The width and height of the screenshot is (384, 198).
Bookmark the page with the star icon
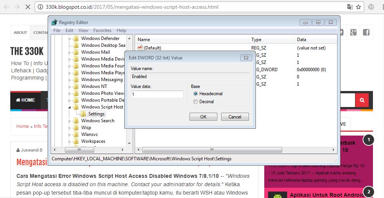pyautogui.click(x=358, y=7)
